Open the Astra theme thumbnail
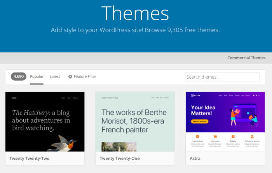The width and height of the screenshot is (272, 173). (225, 122)
